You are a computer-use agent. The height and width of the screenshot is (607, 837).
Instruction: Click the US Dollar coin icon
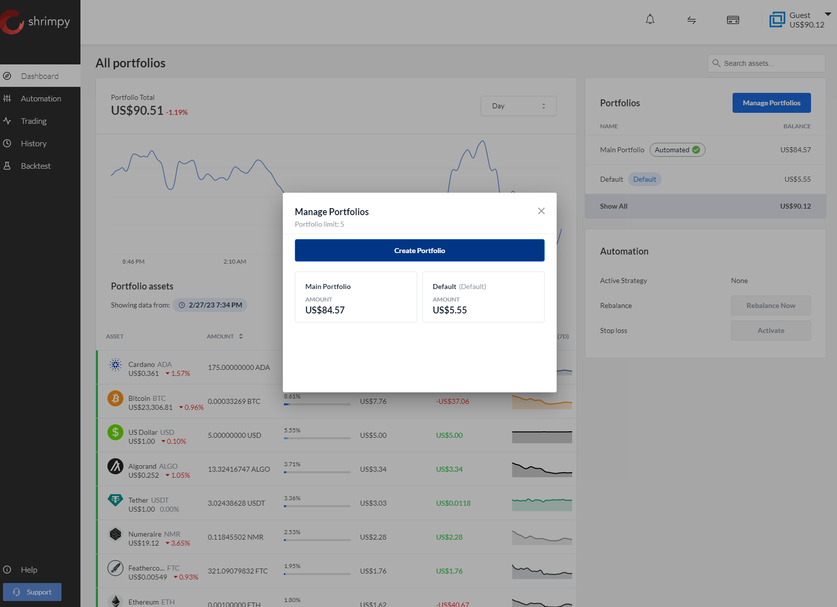(115, 432)
